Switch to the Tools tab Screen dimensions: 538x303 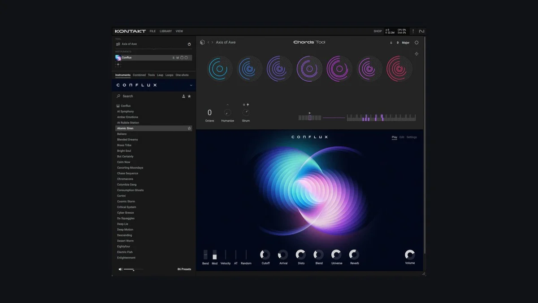click(x=151, y=75)
